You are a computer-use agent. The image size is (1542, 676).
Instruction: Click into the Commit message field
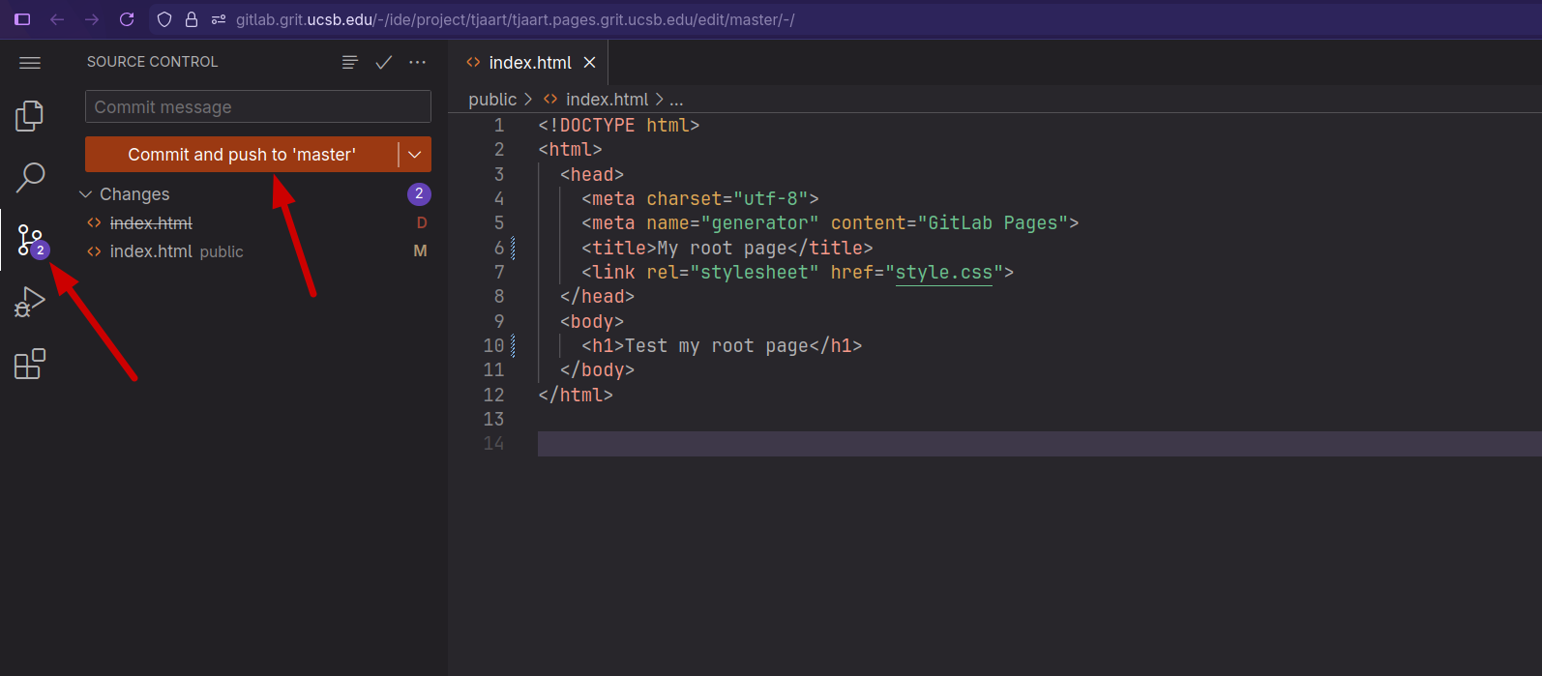pos(257,107)
